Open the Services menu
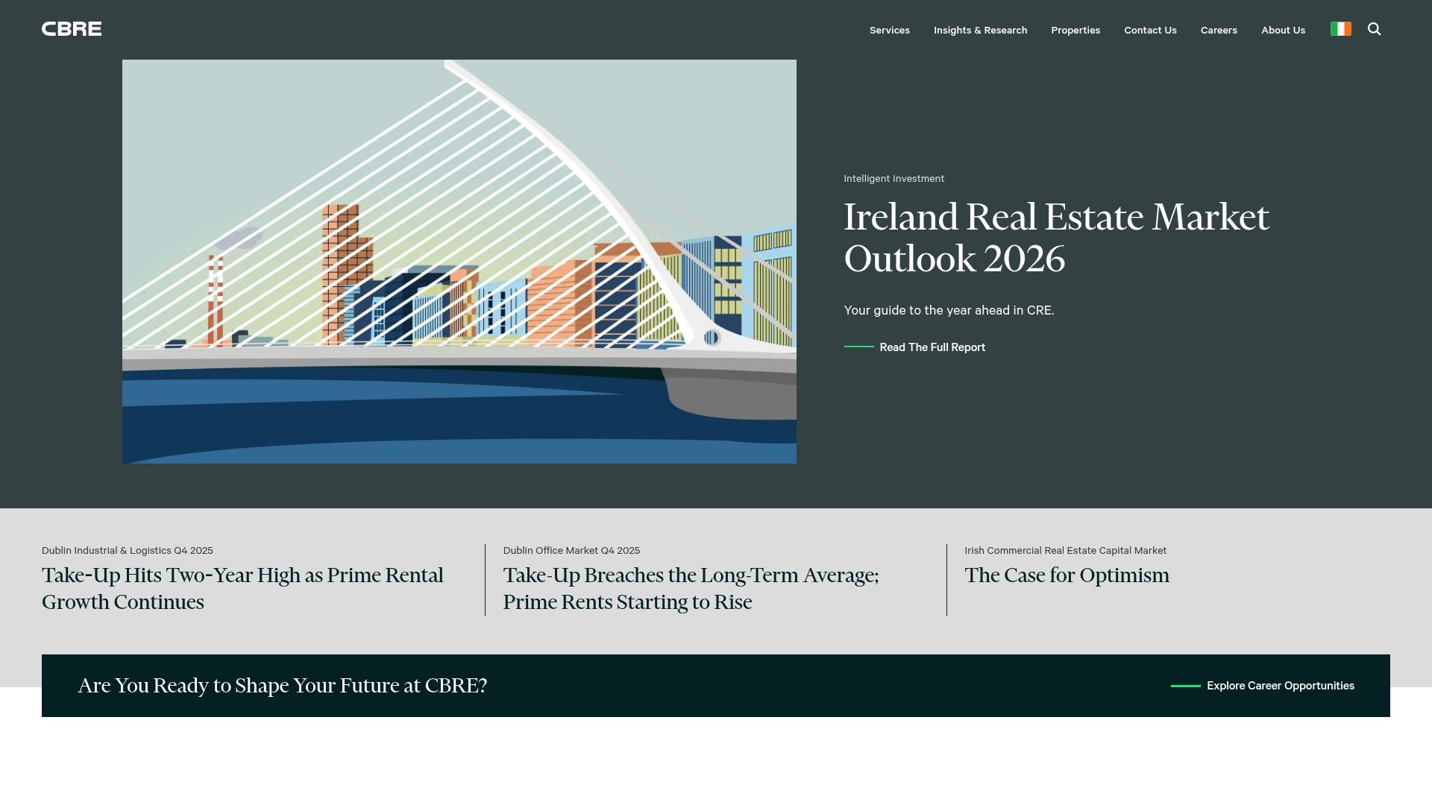This screenshot has height=805, width=1432. (x=889, y=31)
